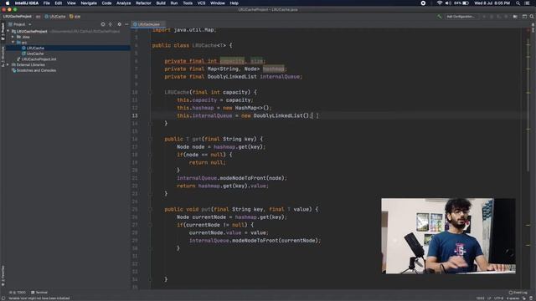Open the Apple menu
The image size is (536, 301).
[x=8, y=3]
